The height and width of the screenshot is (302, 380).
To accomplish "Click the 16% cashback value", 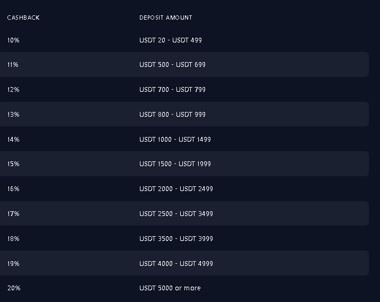I will click(13, 189).
